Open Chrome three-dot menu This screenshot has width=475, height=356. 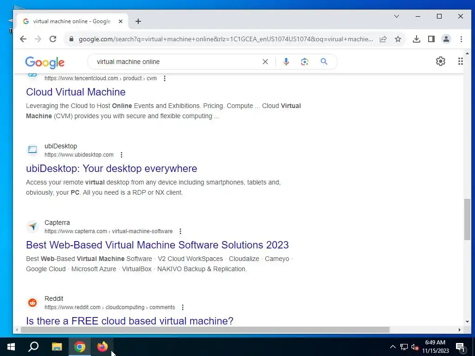461,39
